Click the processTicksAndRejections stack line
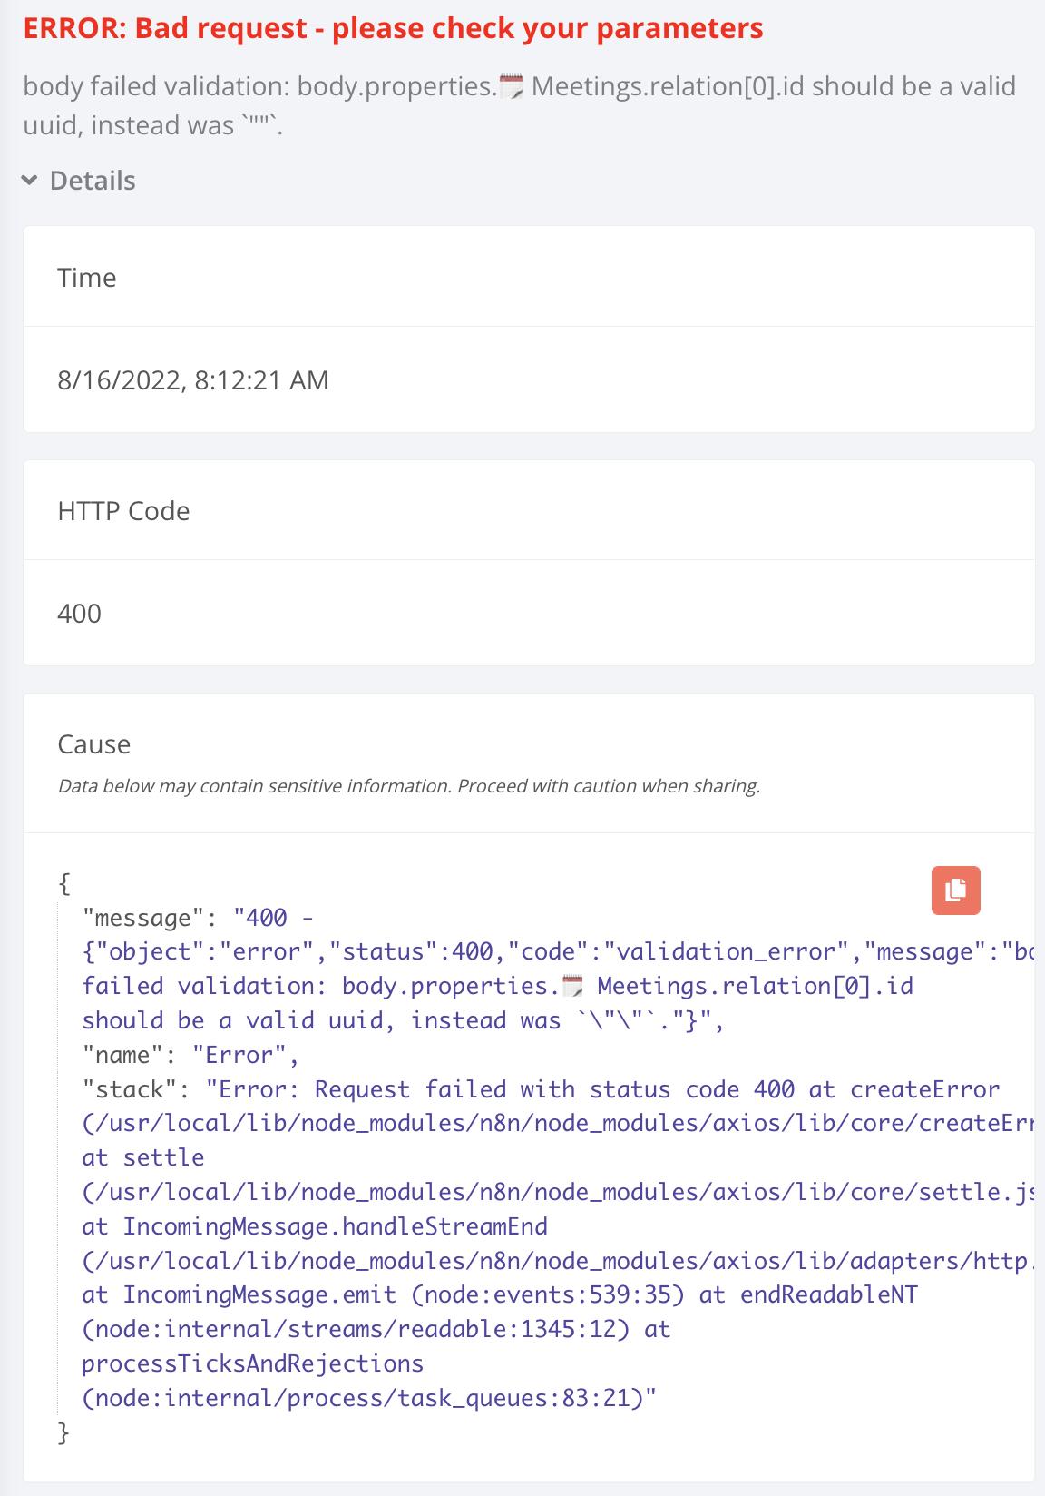This screenshot has height=1496, width=1045. pos(253,1363)
